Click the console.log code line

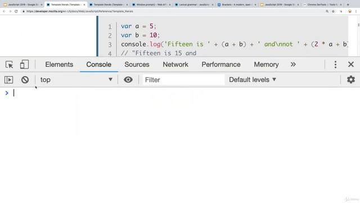234,44
